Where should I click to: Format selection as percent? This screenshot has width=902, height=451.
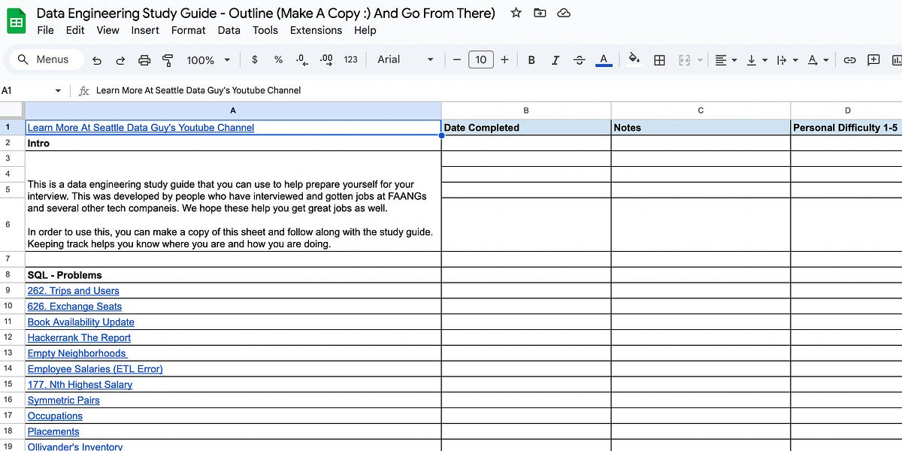278,59
